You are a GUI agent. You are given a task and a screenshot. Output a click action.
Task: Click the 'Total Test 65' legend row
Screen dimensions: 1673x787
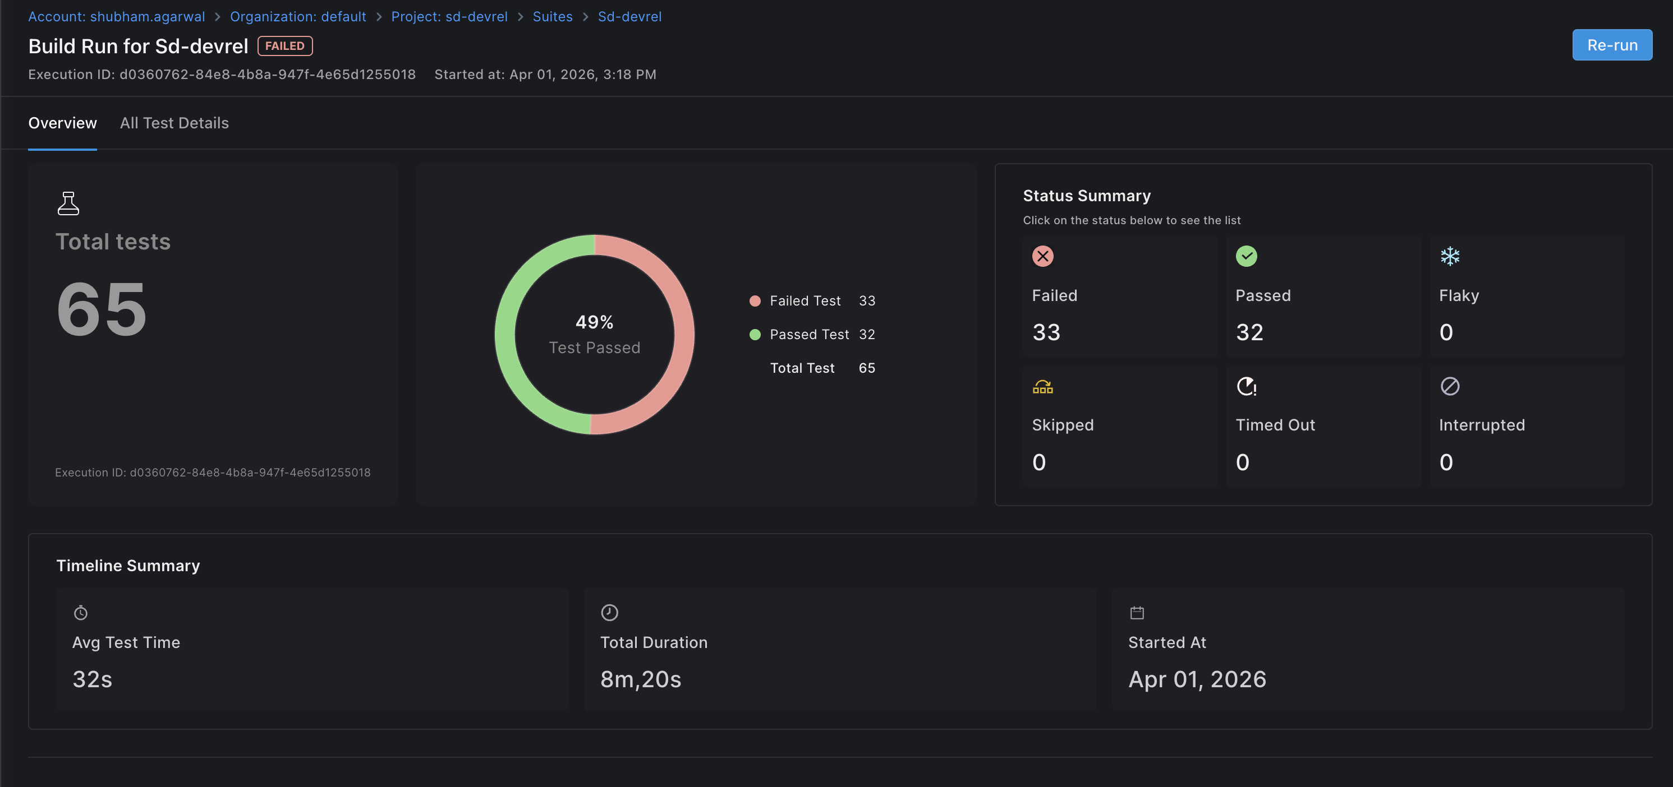[x=823, y=368]
